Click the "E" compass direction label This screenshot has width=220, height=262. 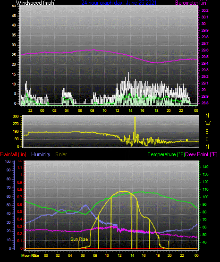pos(207,139)
